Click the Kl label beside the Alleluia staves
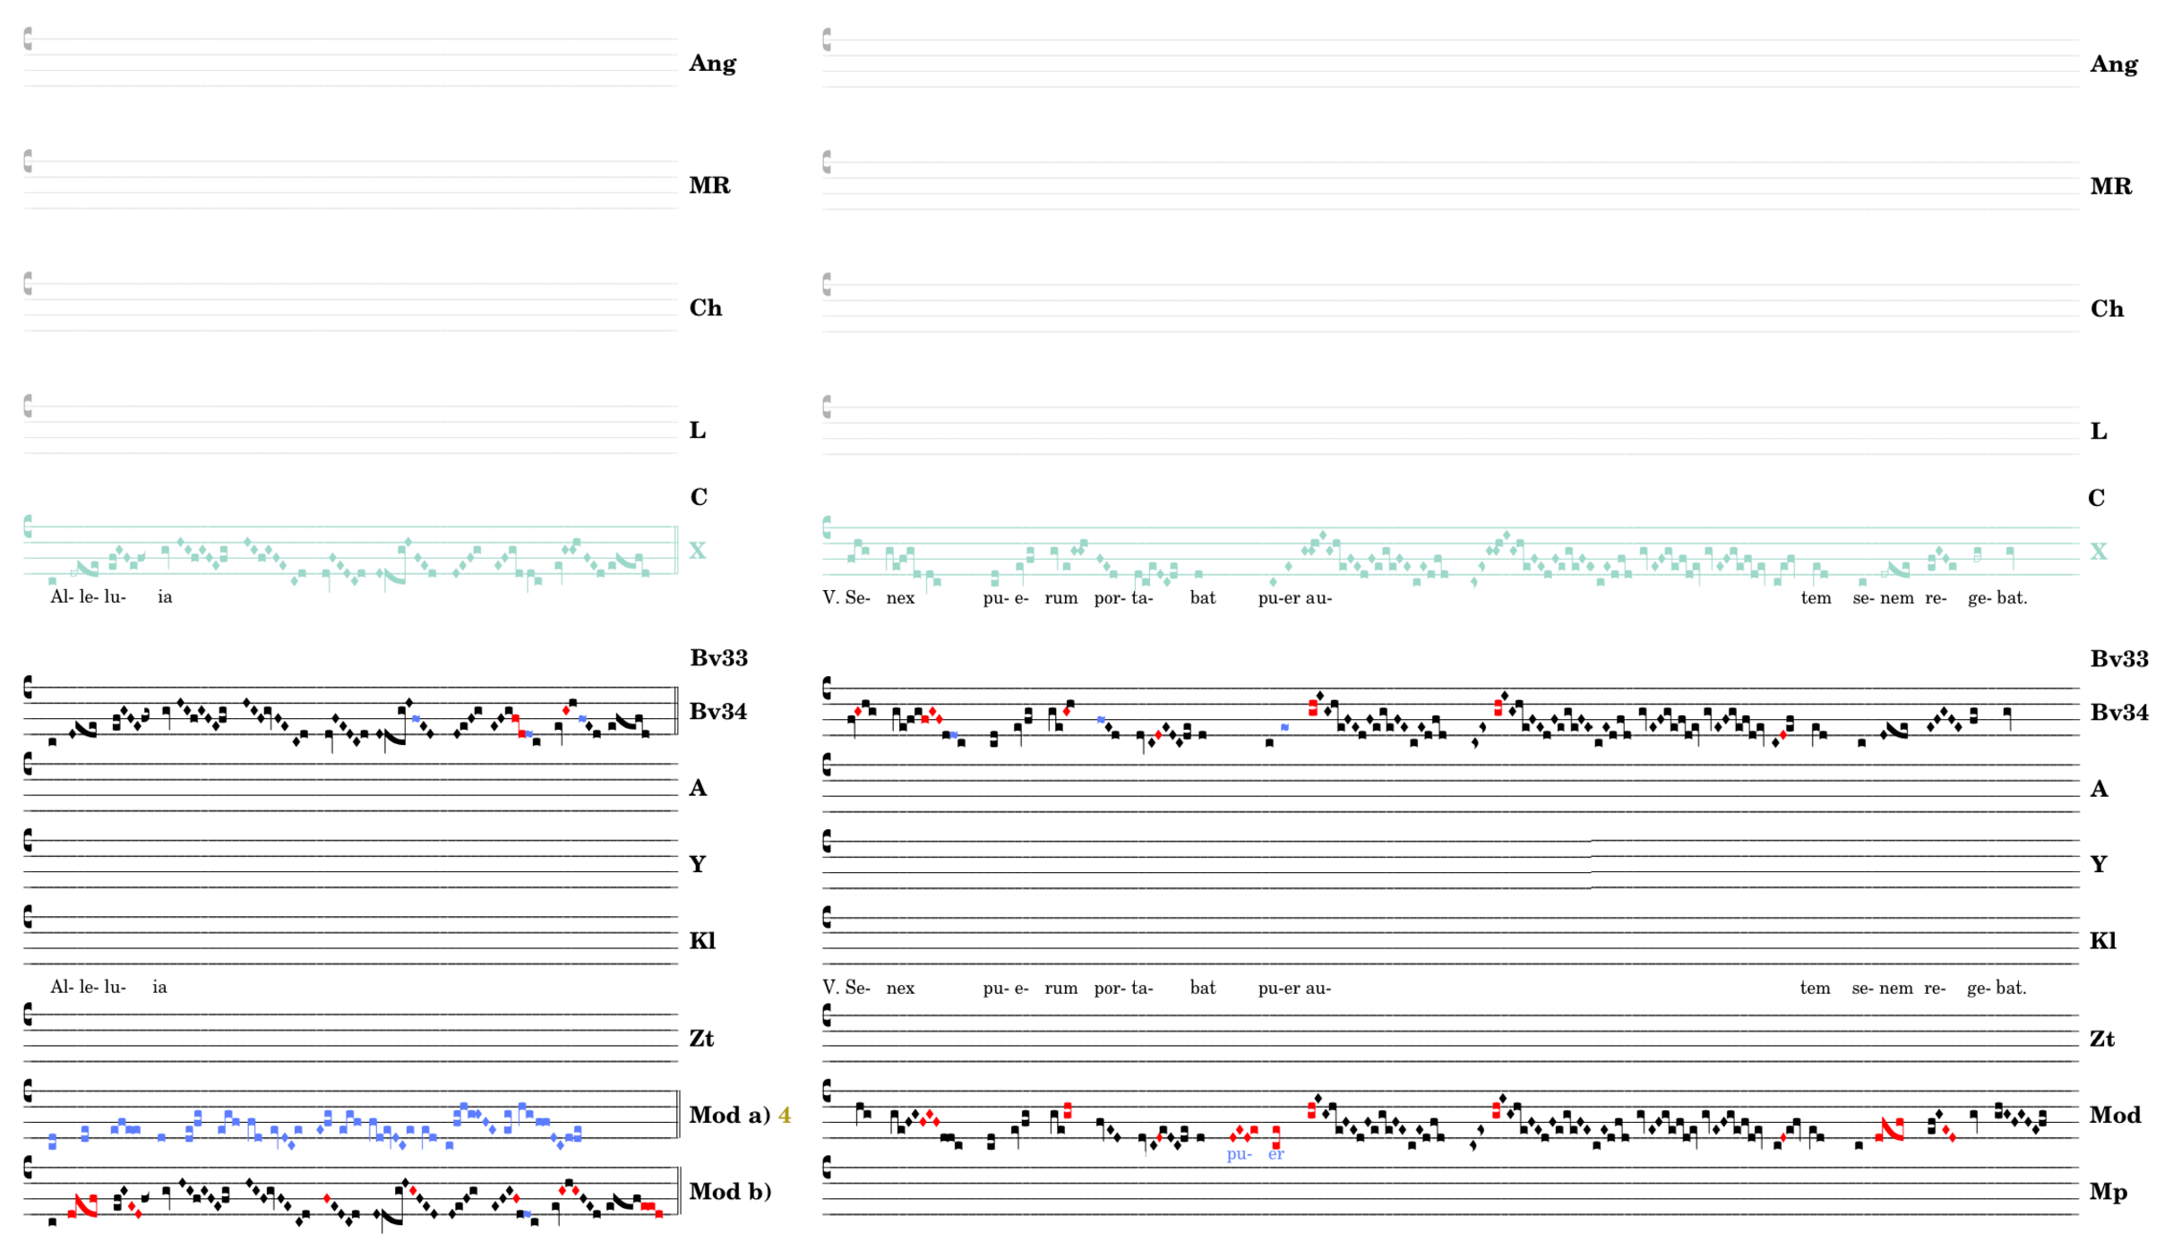Image resolution: width=2173 pixels, height=1250 pixels. pos(701,941)
